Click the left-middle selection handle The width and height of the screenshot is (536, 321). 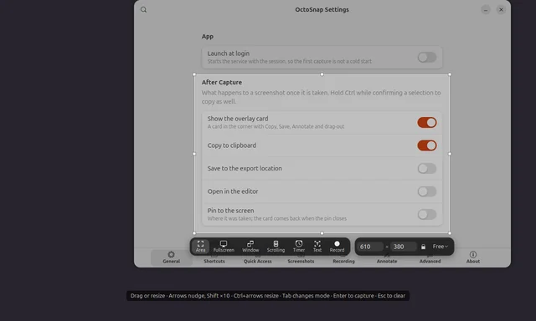pyautogui.click(x=194, y=154)
